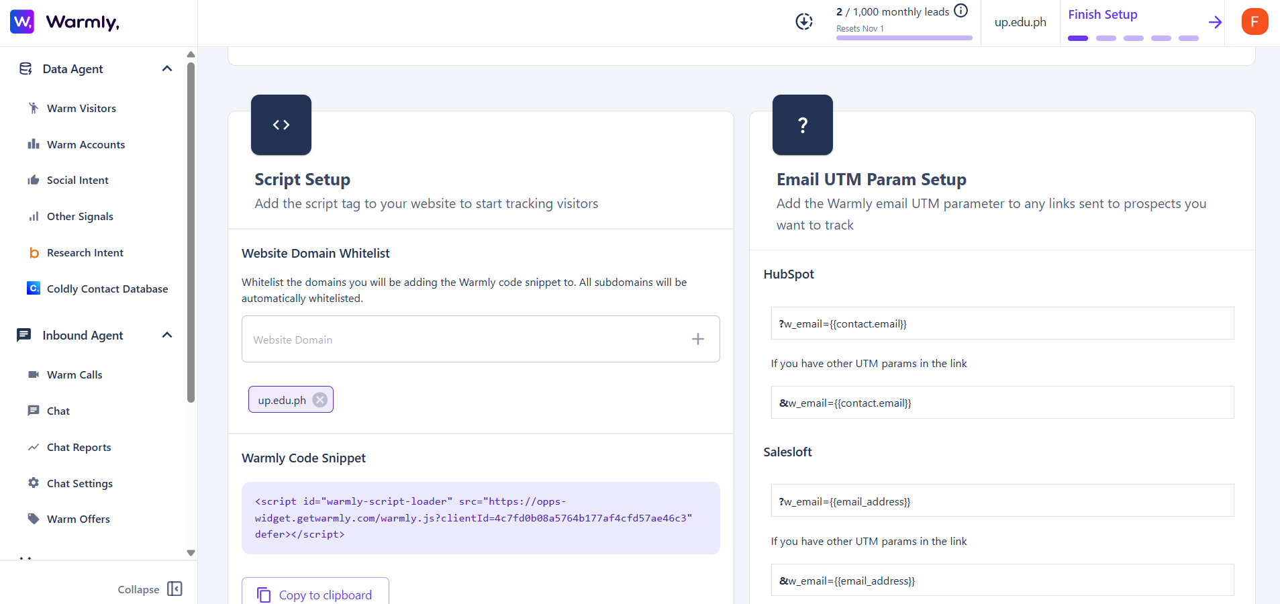Screen dimensions: 1280x604
Task: Click the monthly leads info tooltip icon
Action: (x=961, y=10)
